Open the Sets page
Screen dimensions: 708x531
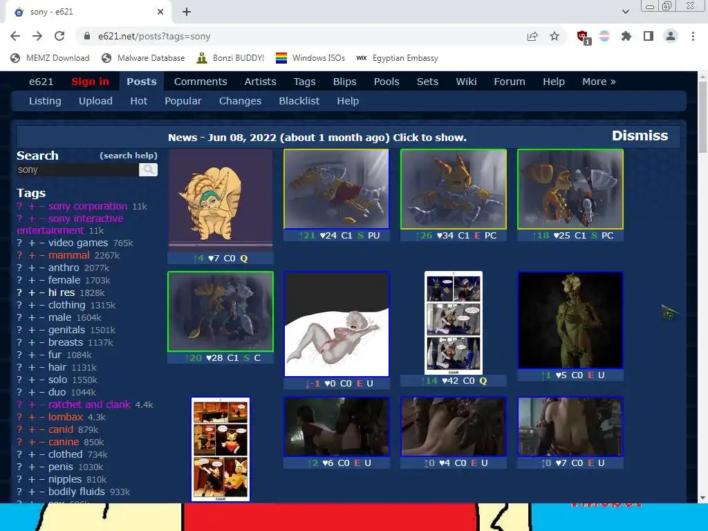pyautogui.click(x=427, y=82)
